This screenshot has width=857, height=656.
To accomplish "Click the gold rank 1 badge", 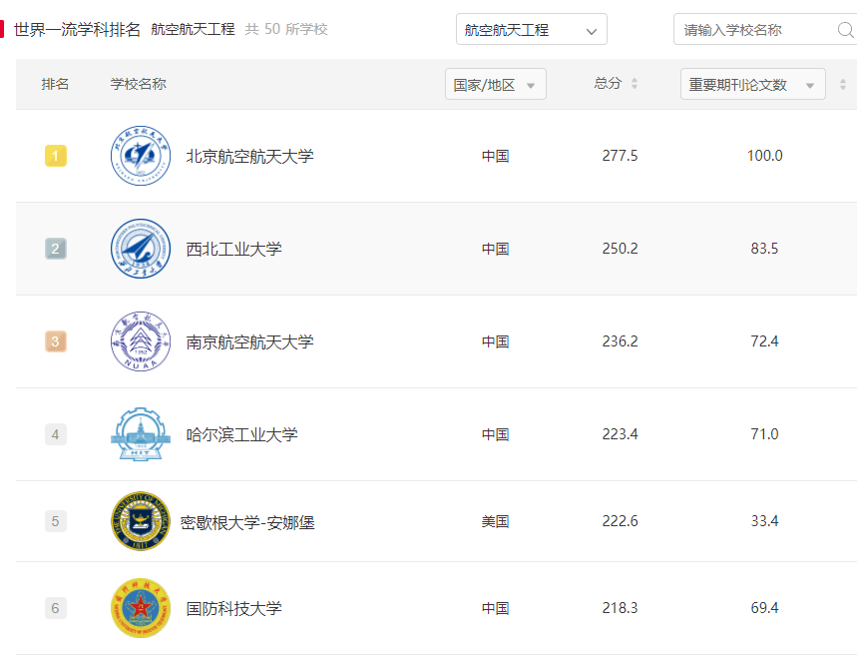I will (x=55, y=156).
